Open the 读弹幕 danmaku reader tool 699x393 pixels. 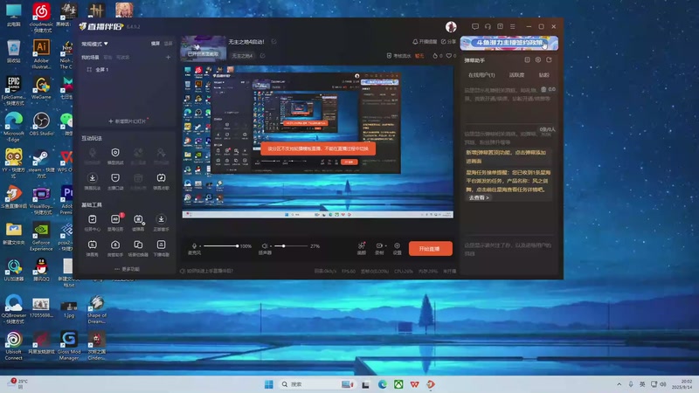click(x=138, y=219)
